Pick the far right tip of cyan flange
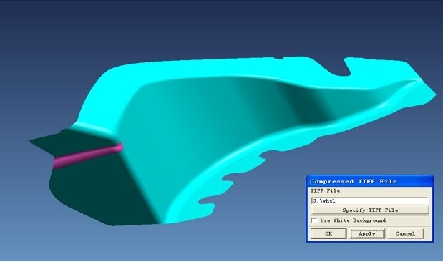The width and height of the screenshot is (443, 262). (432, 94)
